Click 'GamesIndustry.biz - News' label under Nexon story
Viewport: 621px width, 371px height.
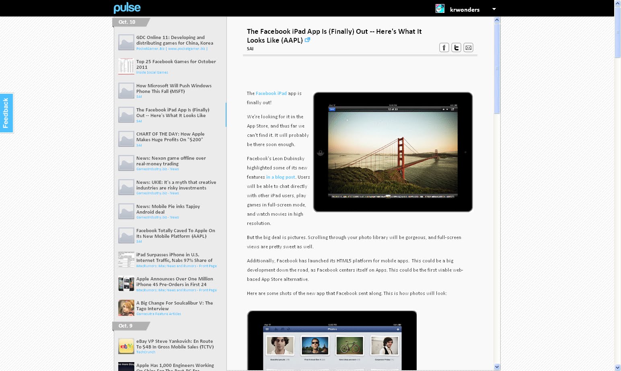coord(158,169)
